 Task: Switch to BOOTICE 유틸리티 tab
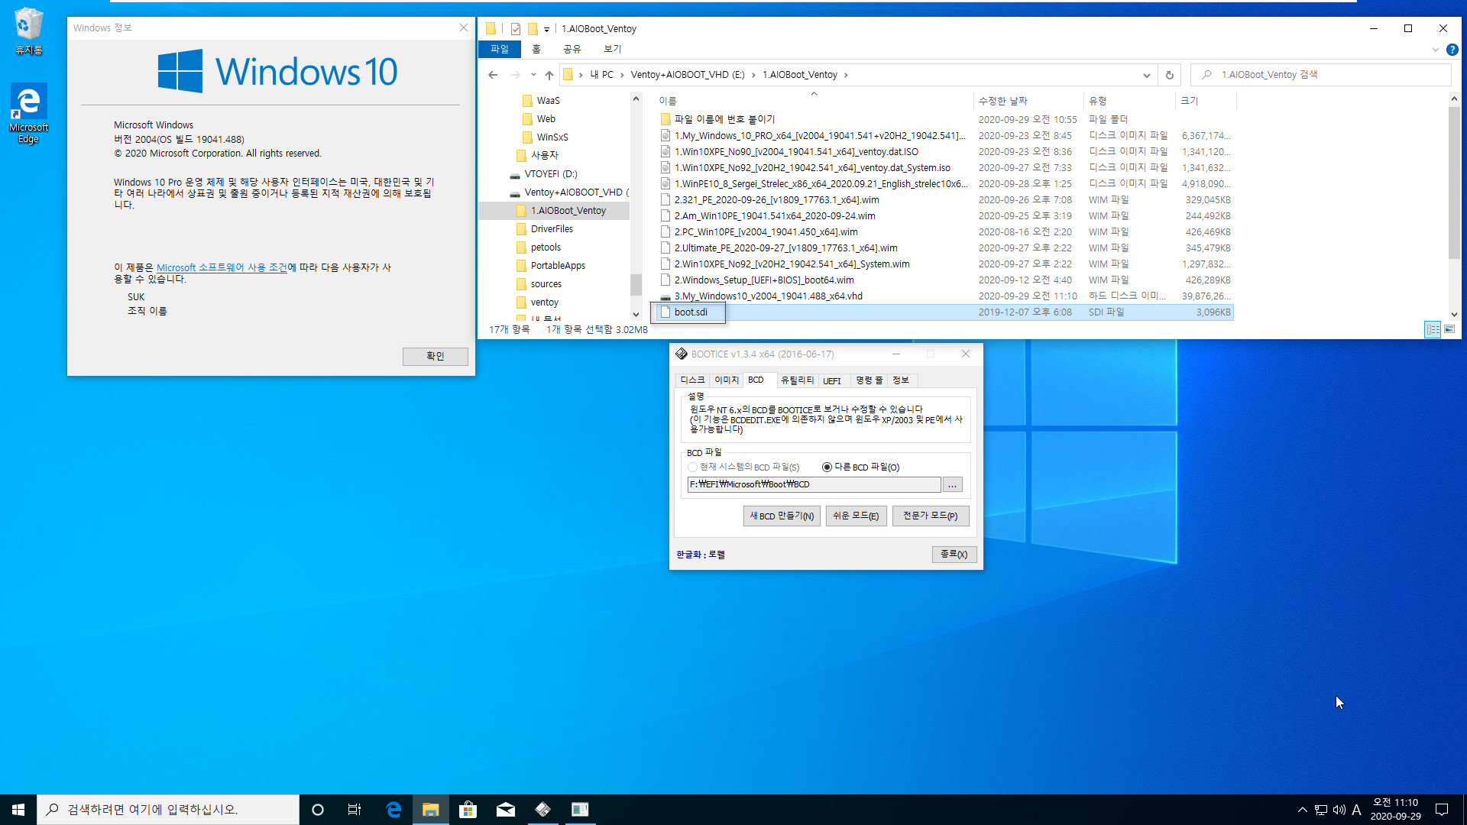pos(797,380)
